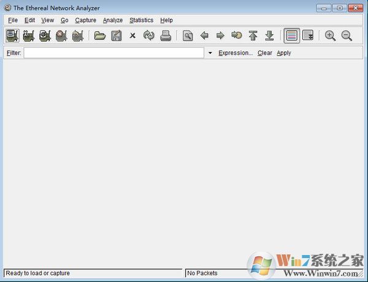Expand the filter history dropdown arrow
The width and height of the screenshot is (368, 282).
210,53
